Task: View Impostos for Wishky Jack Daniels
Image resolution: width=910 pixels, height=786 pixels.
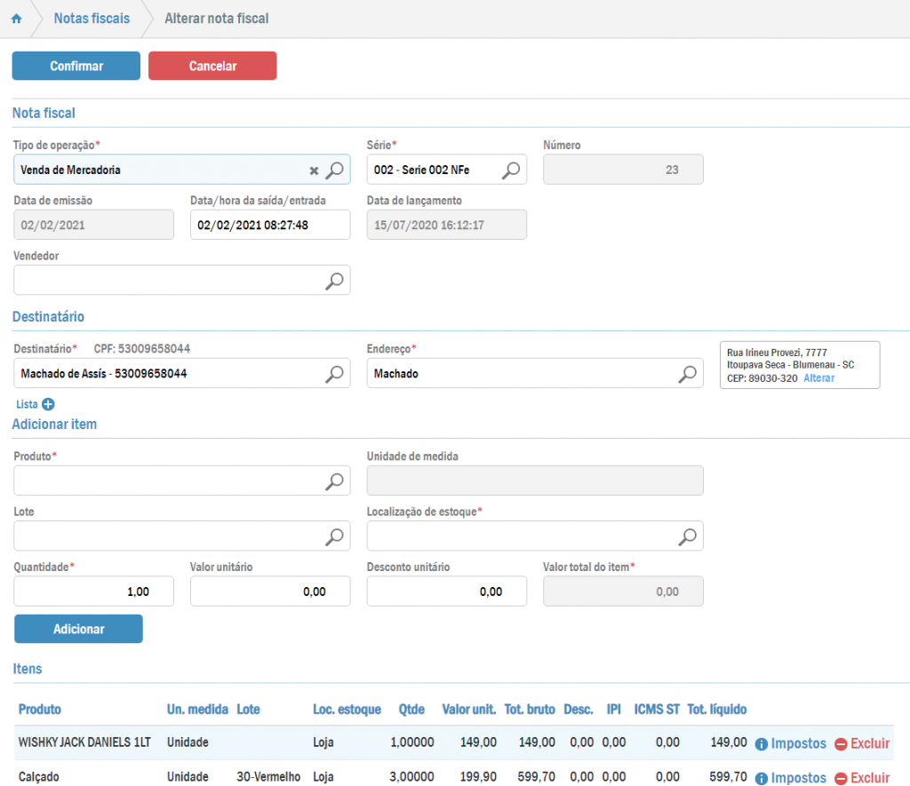Action: (790, 744)
